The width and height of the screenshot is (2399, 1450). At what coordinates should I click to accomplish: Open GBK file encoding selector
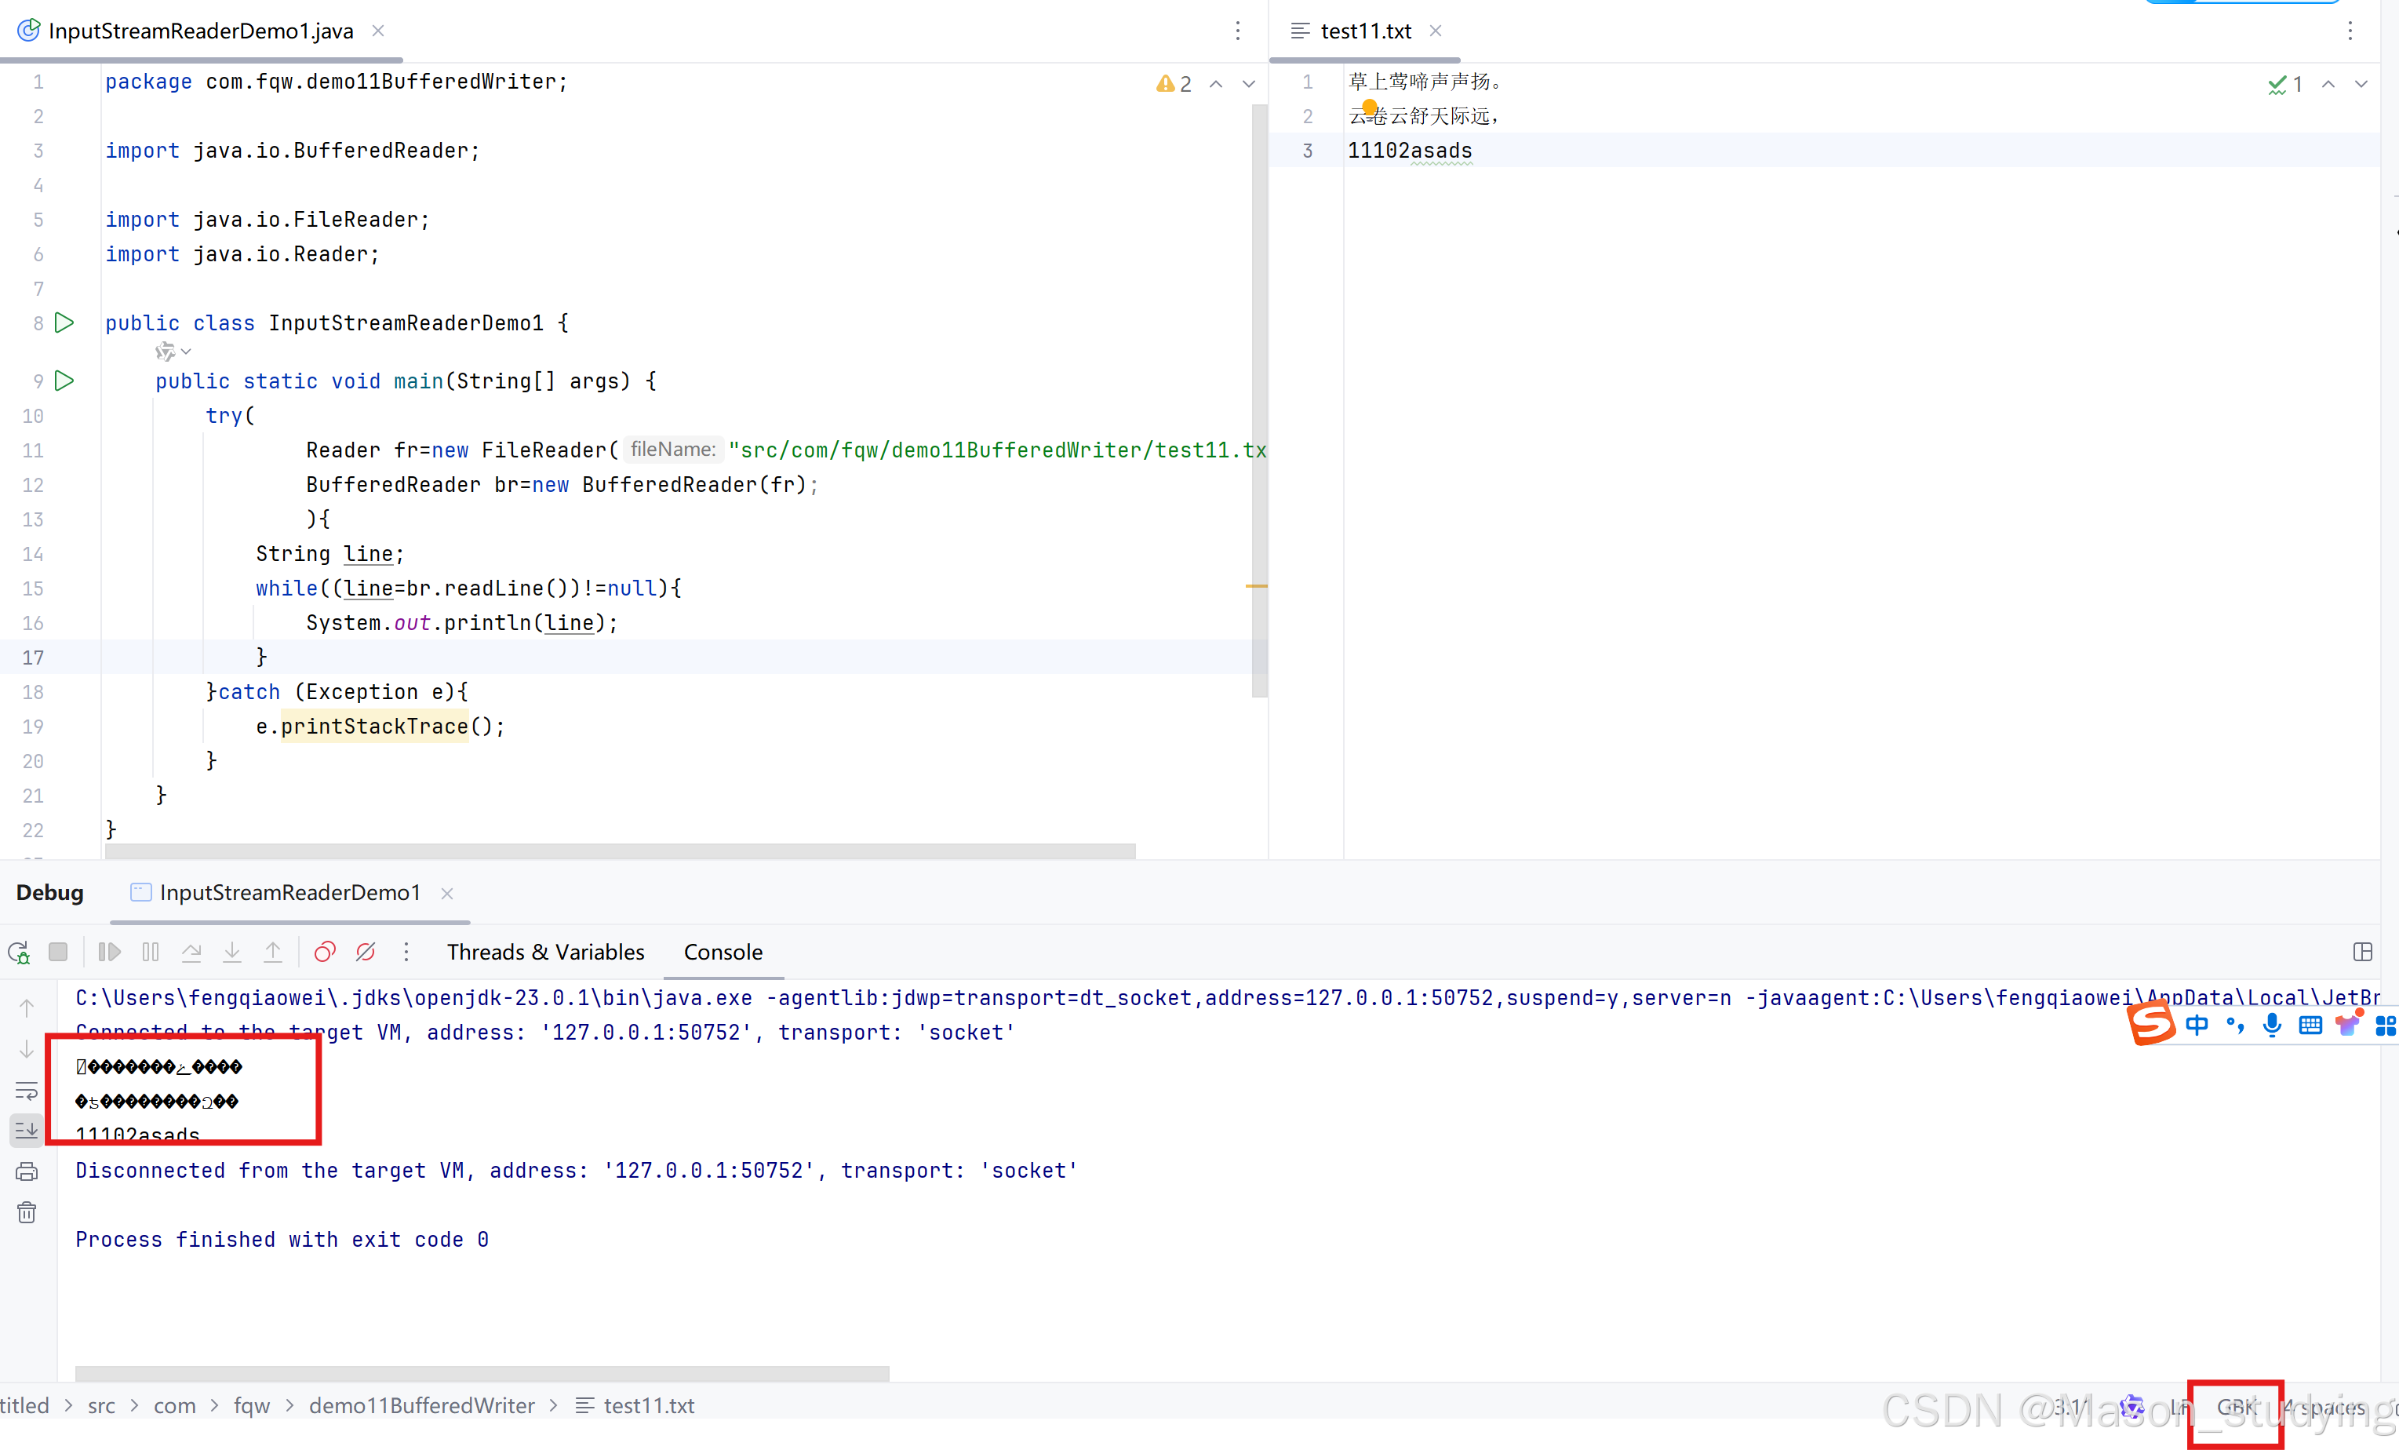pyautogui.click(x=2236, y=1406)
